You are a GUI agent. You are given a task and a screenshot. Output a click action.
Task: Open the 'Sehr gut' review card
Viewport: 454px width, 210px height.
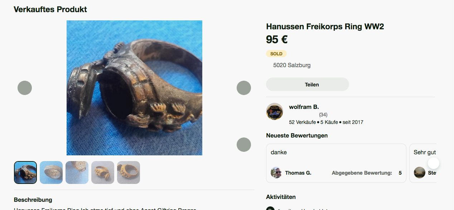click(x=423, y=163)
